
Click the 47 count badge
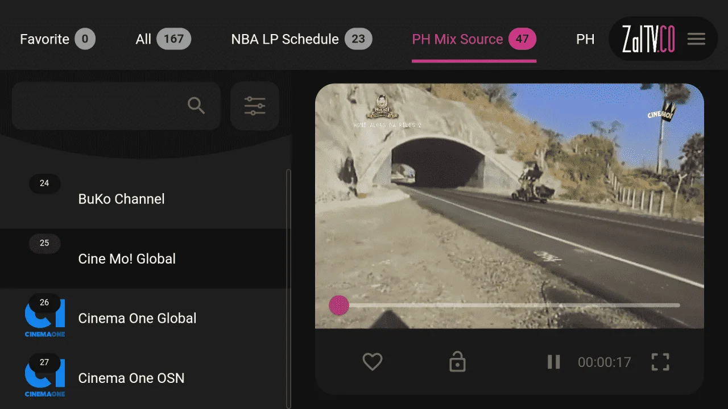click(522, 39)
